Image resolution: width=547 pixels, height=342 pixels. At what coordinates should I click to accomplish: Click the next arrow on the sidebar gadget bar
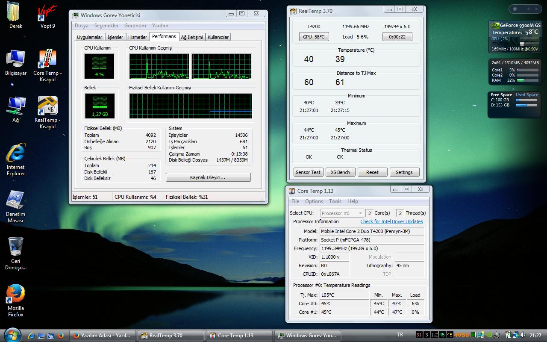pyautogui.click(x=536, y=9)
